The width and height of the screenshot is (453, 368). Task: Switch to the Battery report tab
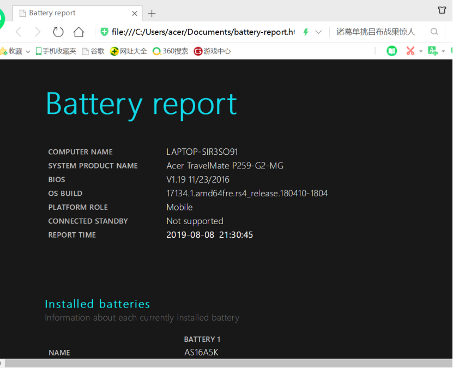pyautogui.click(x=71, y=13)
